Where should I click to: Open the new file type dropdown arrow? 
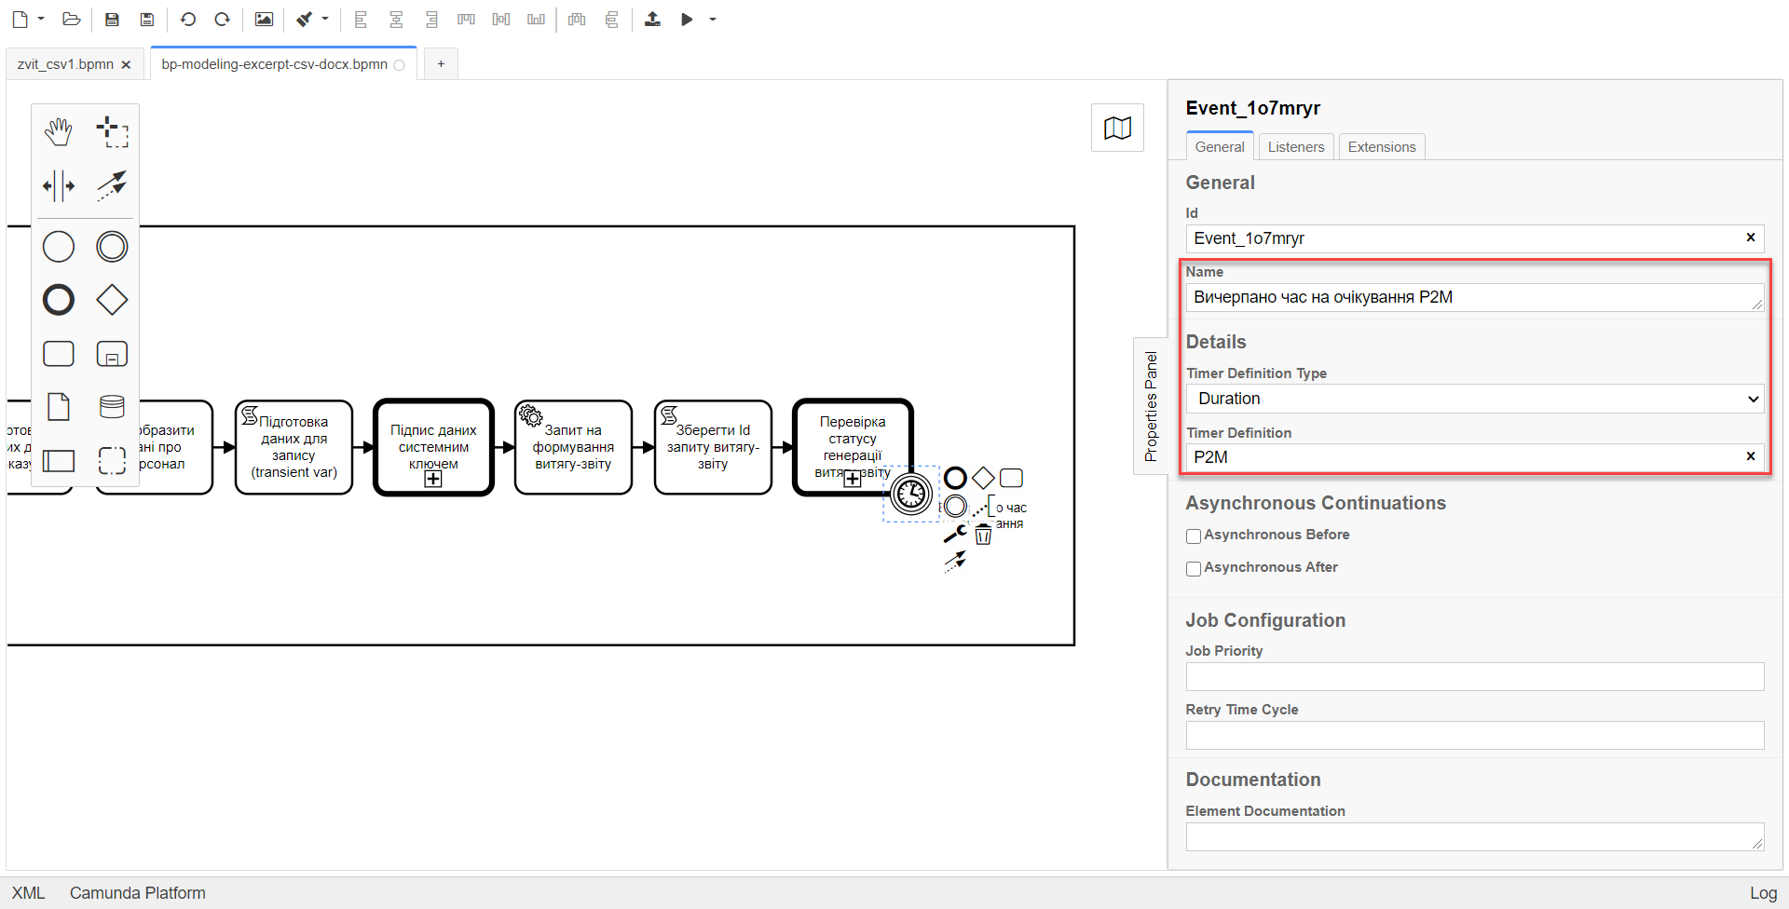(x=41, y=19)
